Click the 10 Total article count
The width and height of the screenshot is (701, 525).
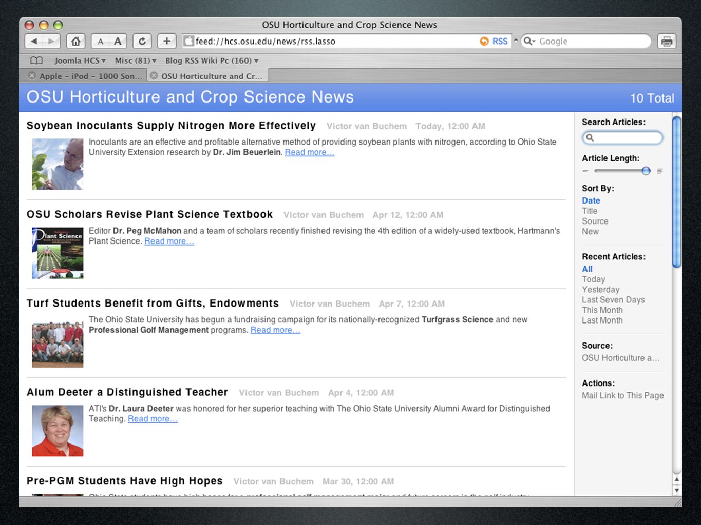(x=652, y=98)
